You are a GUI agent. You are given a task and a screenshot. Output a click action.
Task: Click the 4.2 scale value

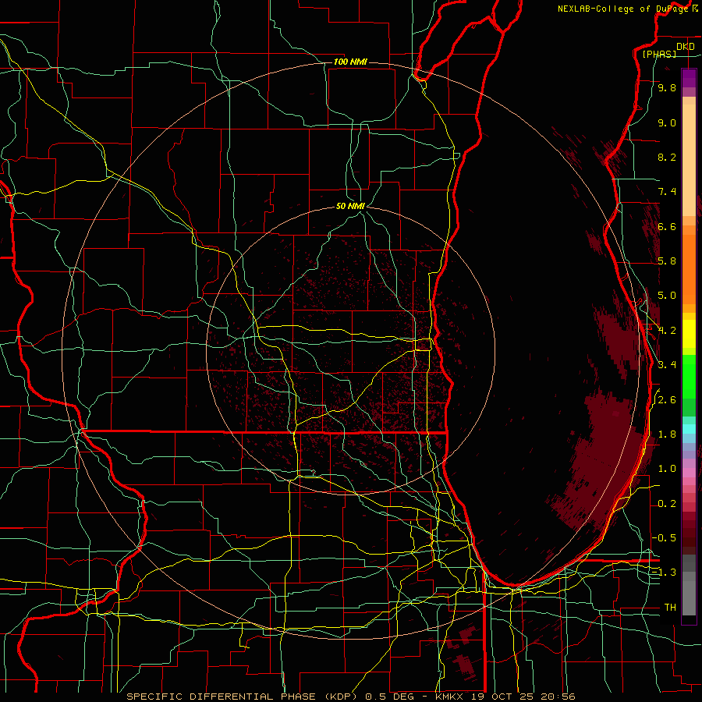tap(667, 331)
